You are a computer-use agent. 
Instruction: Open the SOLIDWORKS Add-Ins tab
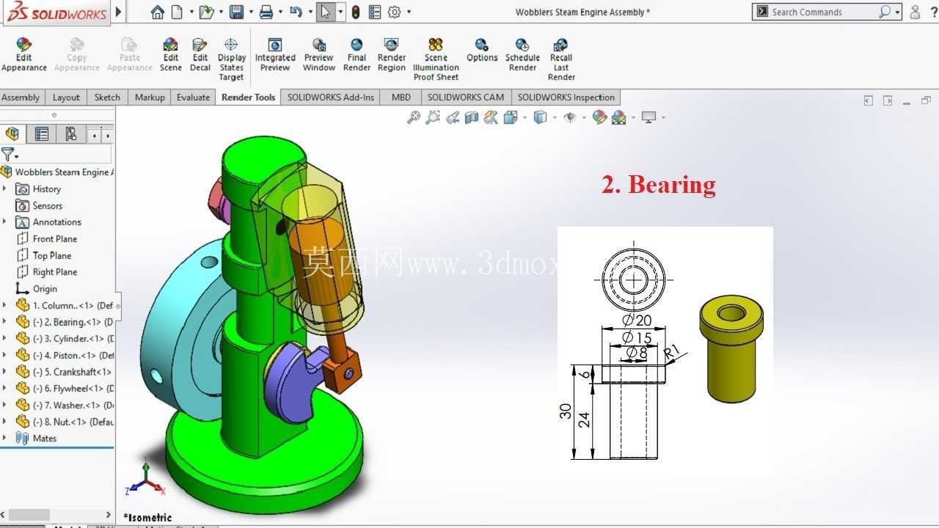330,97
